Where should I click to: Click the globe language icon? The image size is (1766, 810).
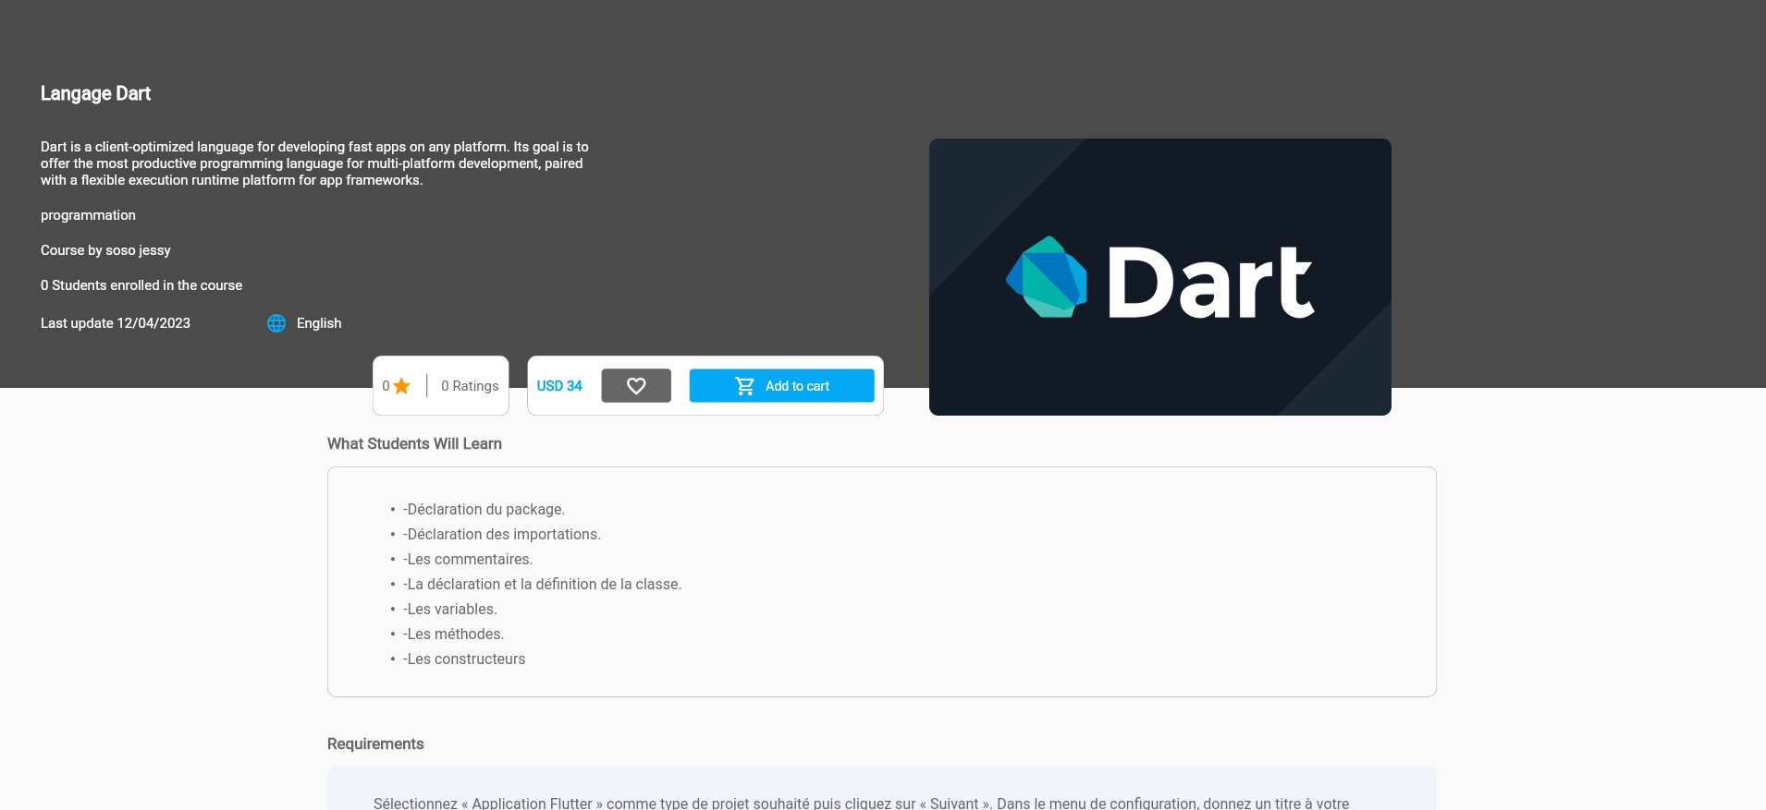276,323
